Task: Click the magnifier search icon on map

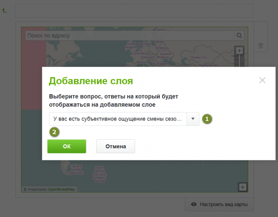Action: (x=239, y=36)
